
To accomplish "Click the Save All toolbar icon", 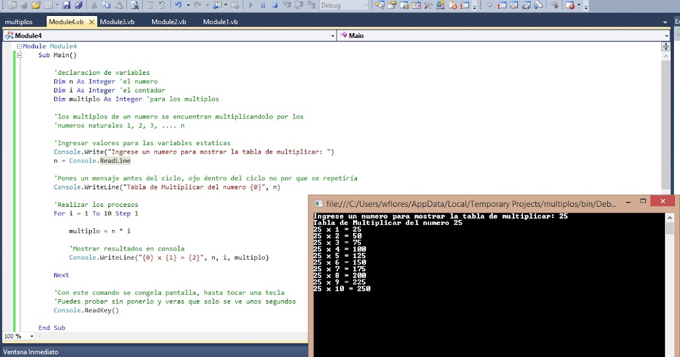I will coord(79,5).
